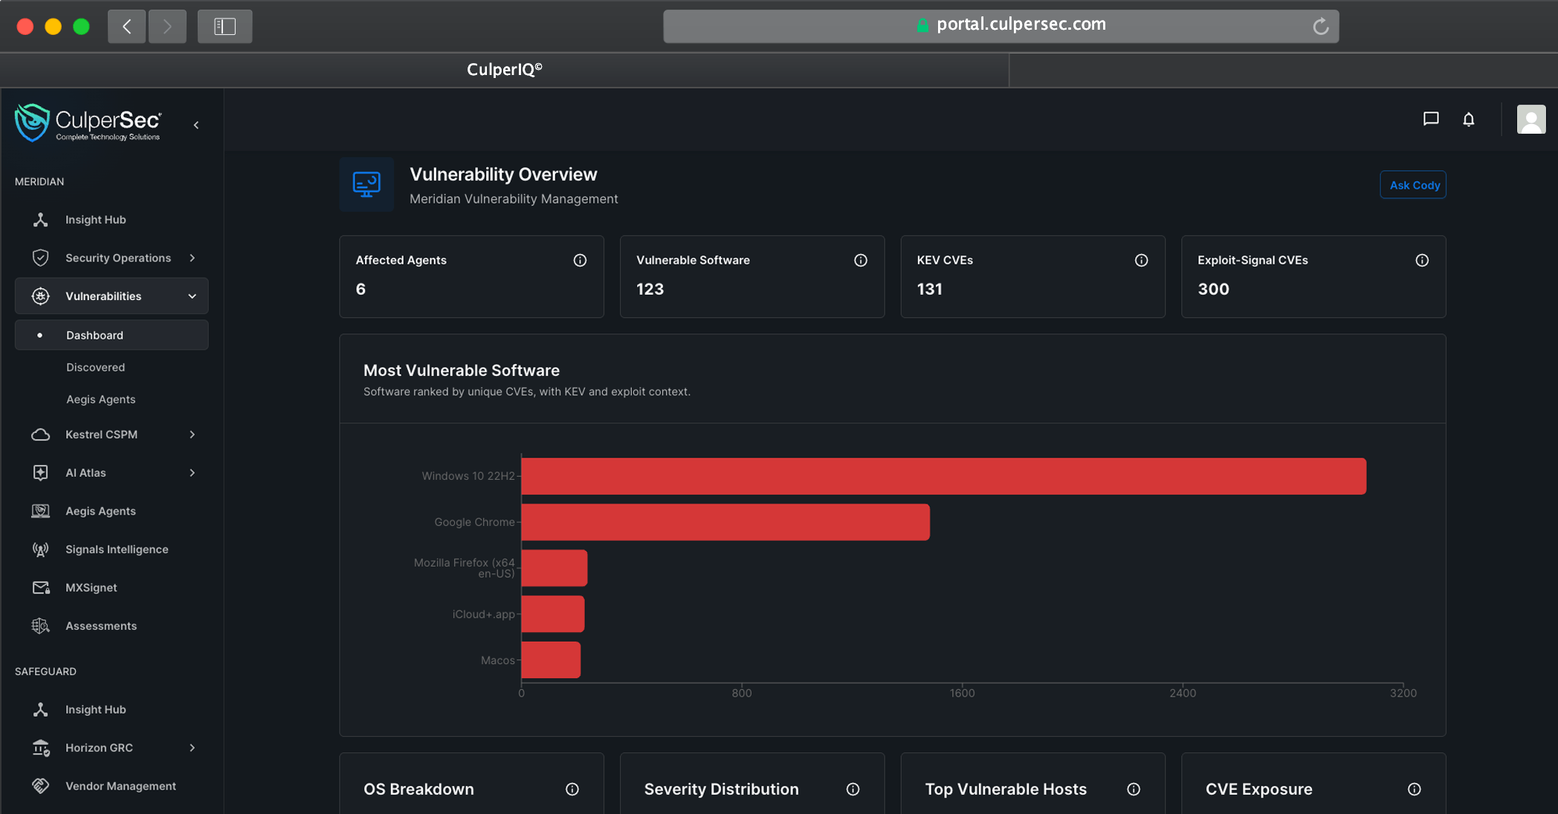1558x814 pixels.
Task: Open the Signals Intelligence page
Action: (x=111, y=550)
